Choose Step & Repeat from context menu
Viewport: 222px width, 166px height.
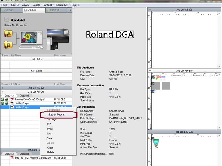coord(58,115)
